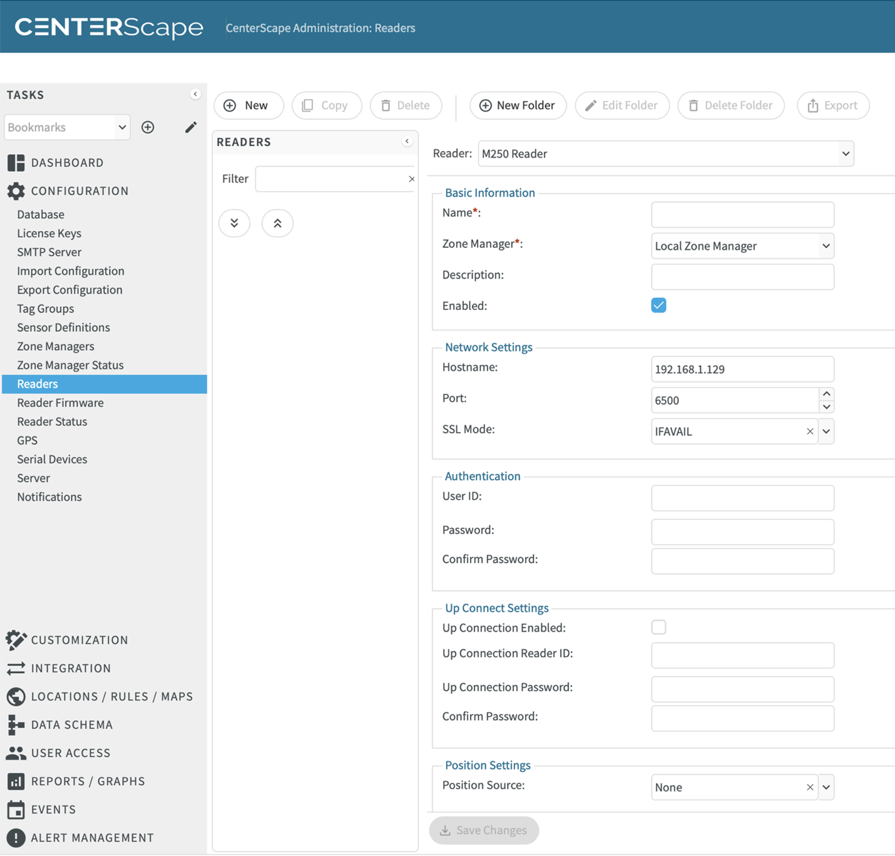The image size is (895, 856).
Task: Select Zone Managers from Configuration menu
Action: [56, 346]
